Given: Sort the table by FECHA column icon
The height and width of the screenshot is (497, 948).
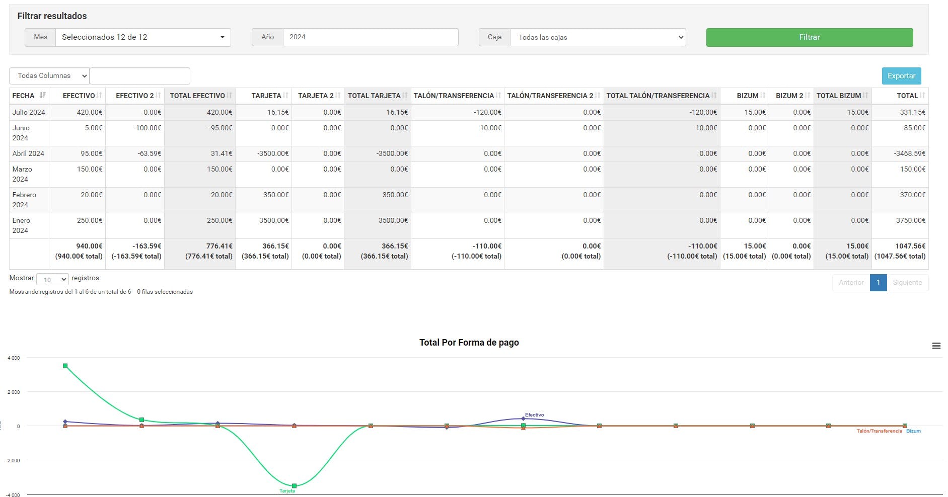Looking at the screenshot, I should coord(42,96).
